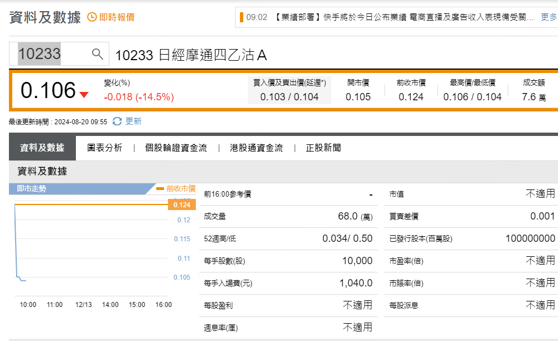Click the red down-triangle price indicator
Image resolution: width=558 pixels, height=341 pixels.
pyautogui.click(x=84, y=95)
